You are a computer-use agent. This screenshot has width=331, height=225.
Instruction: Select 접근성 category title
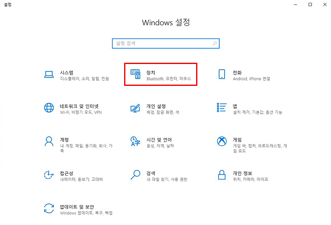67,173
